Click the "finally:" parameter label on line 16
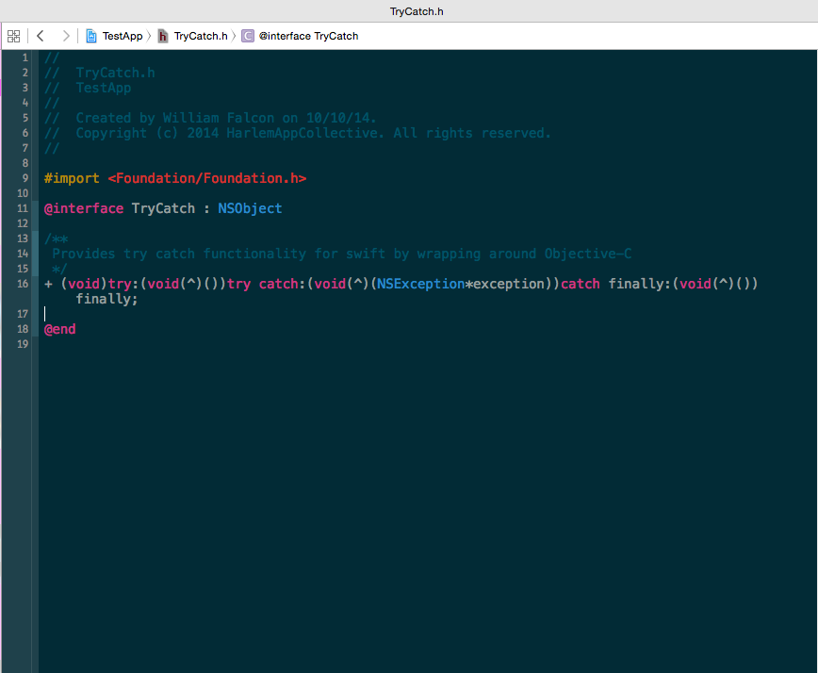The width and height of the screenshot is (818, 673). [640, 284]
